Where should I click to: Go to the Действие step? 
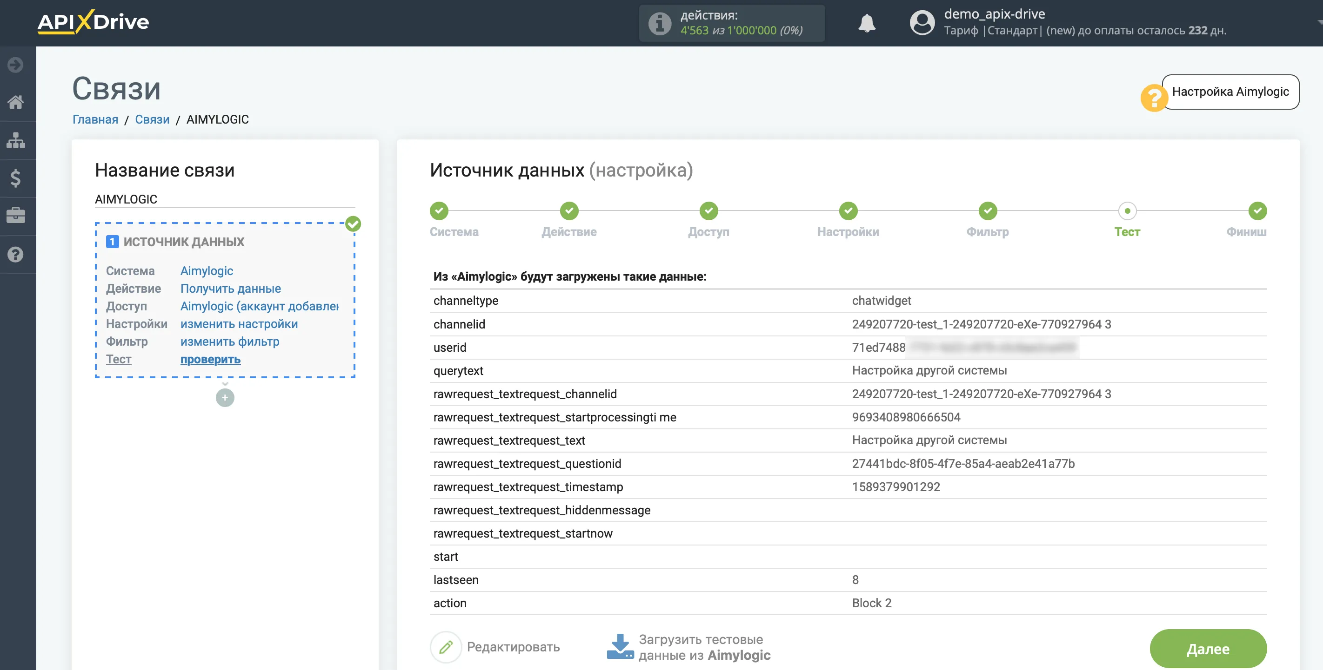[569, 210]
